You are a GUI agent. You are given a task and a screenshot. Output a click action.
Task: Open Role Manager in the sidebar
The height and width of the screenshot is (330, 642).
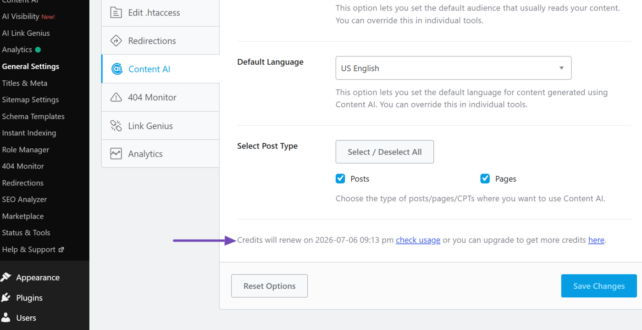click(25, 150)
